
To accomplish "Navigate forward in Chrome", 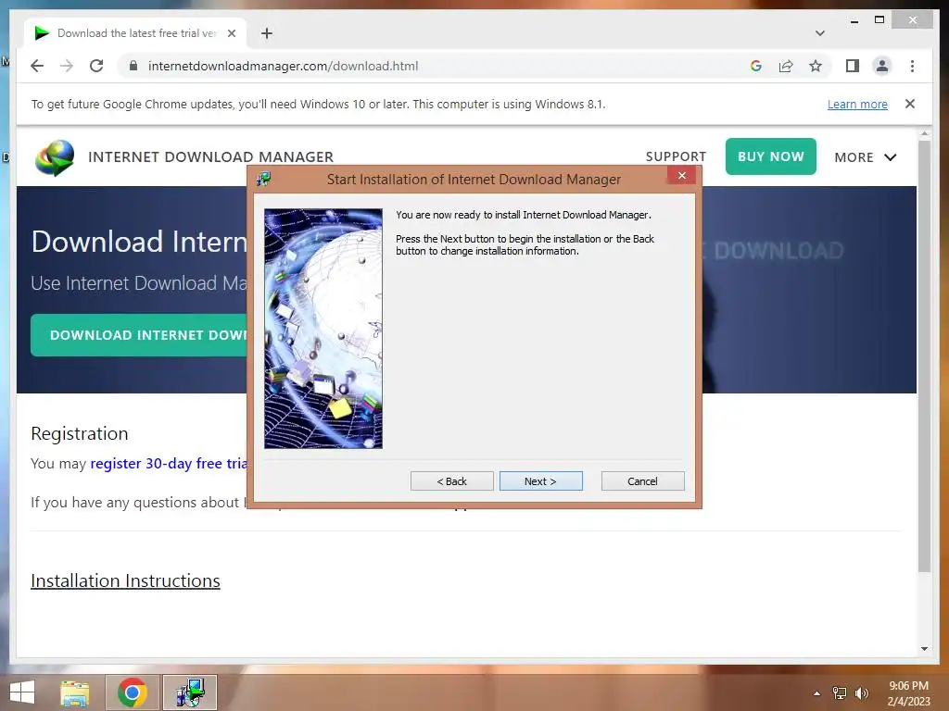I will pyautogui.click(x=67, y=66).
